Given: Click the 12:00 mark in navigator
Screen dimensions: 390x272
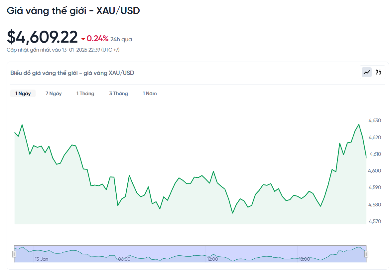Looking at the screenshot, I should pyautogui.click(x=212, y=259).
